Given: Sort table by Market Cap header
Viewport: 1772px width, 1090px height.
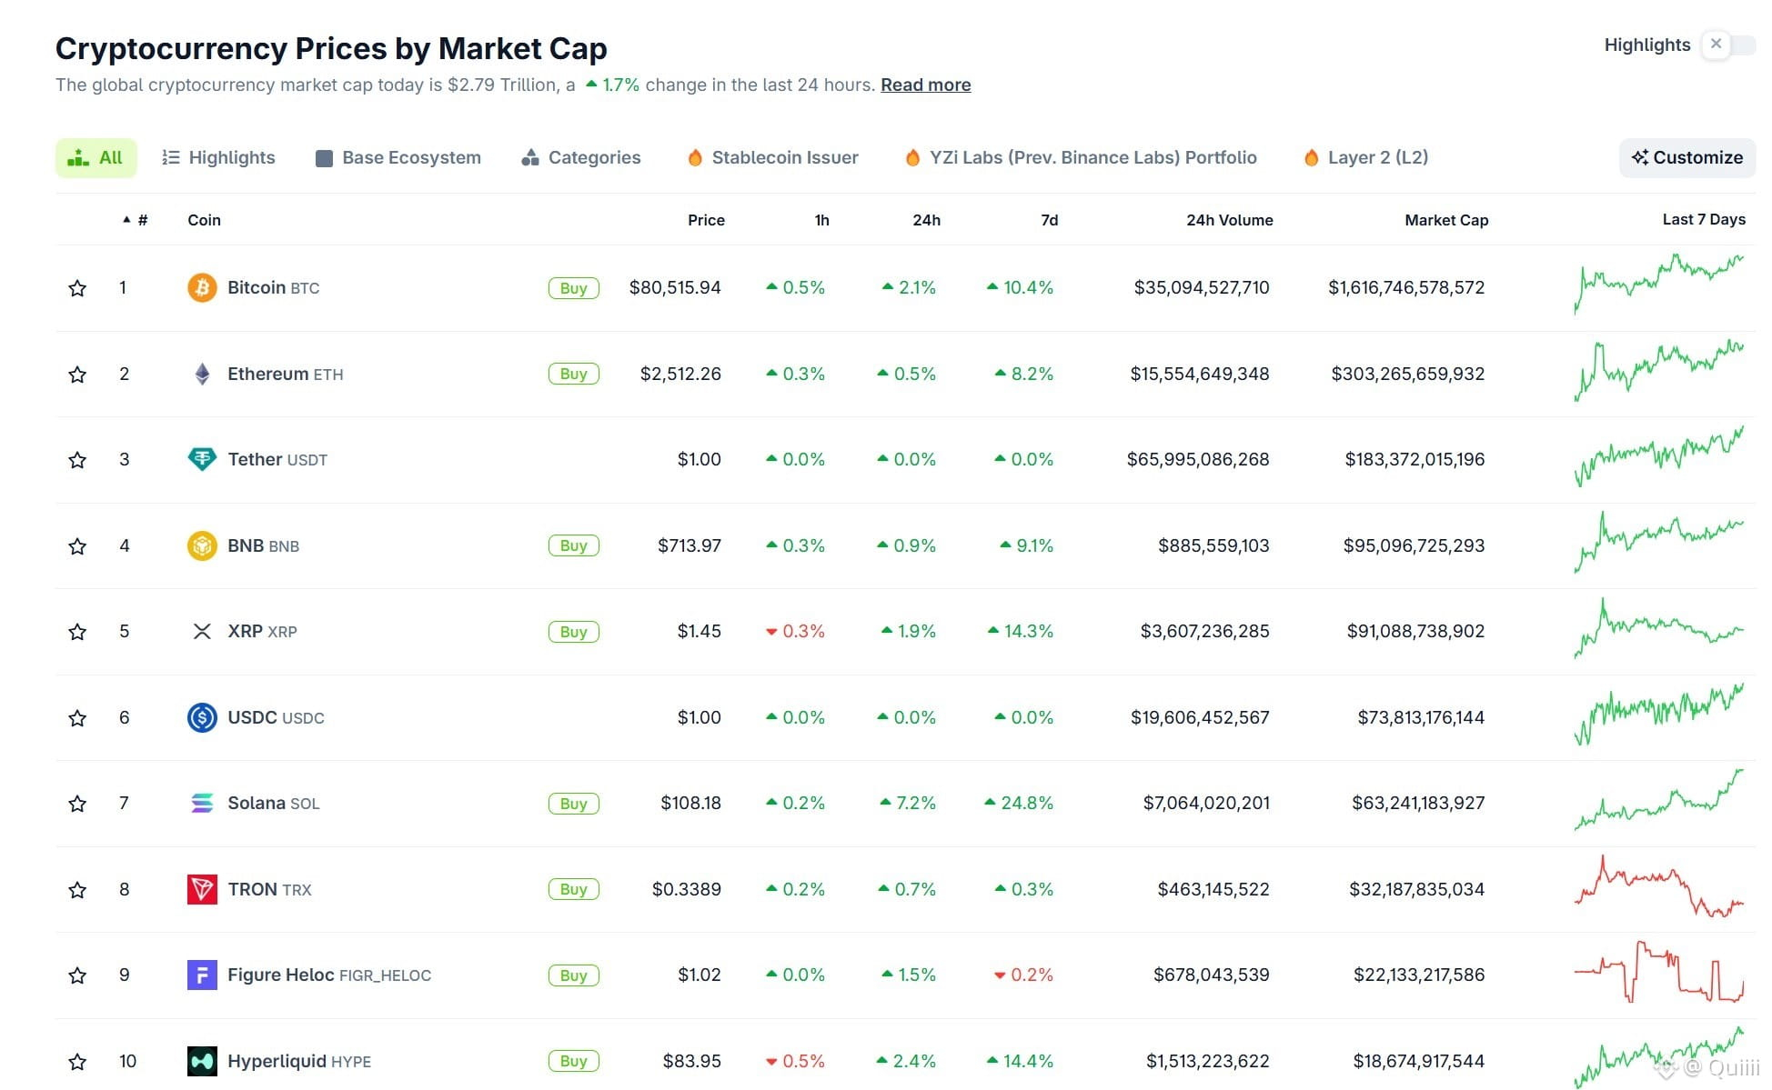Looking at the screenshot, I should (x=1446, y=220).
